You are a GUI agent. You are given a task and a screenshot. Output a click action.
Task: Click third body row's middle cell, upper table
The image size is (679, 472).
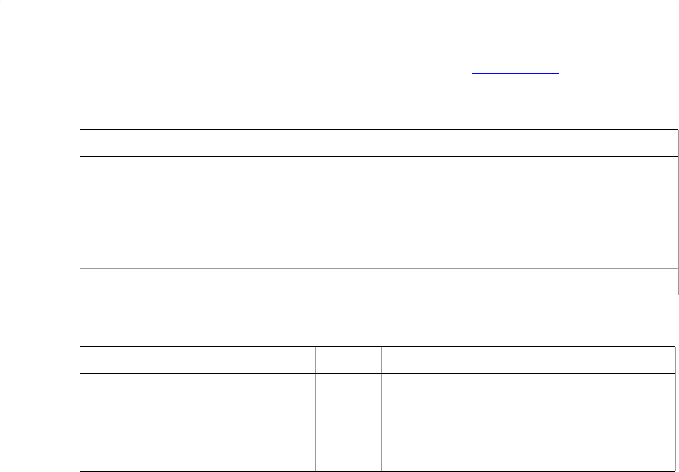point(308,255)
